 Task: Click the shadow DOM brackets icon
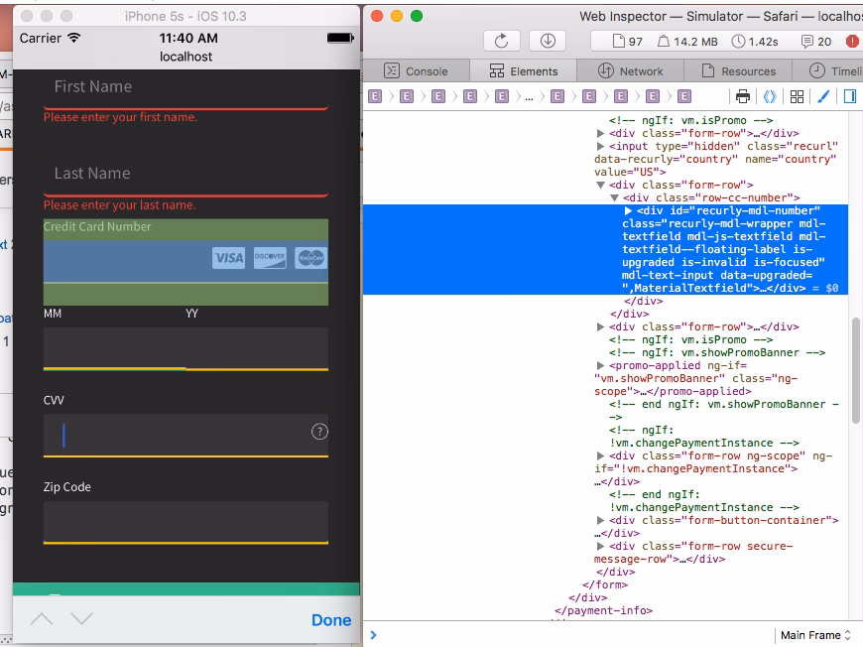769,96
